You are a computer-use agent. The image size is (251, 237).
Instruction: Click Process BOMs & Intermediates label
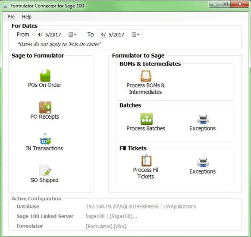(145, 88)
